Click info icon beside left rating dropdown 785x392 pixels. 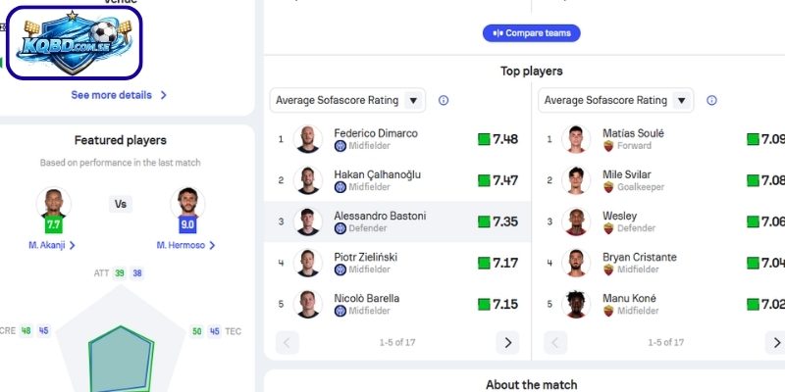coord(444,100)
